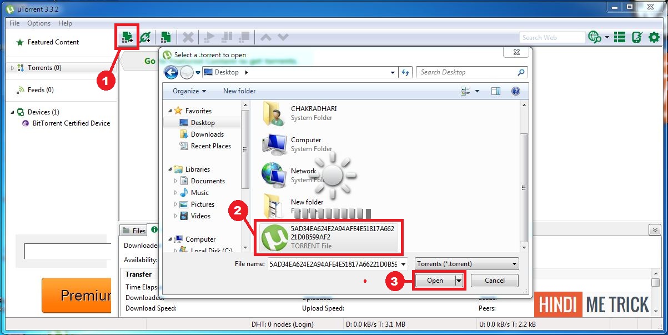This screenshot has height=335, width=668.
Task: Select BitTorrent Certified Device
Action: coord(71,123)
